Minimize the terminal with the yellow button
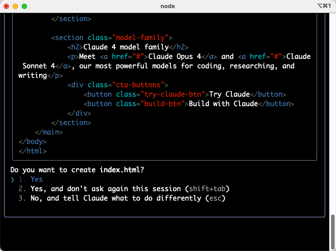The image size is (336, 251). pyautogui.click(x=15, y=6)
